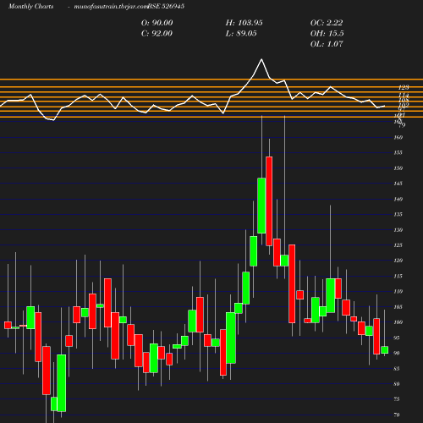Click the "OC: 2.22" readout
The width and height of the screenshot is (423, 423).
(x=327, y=23)
